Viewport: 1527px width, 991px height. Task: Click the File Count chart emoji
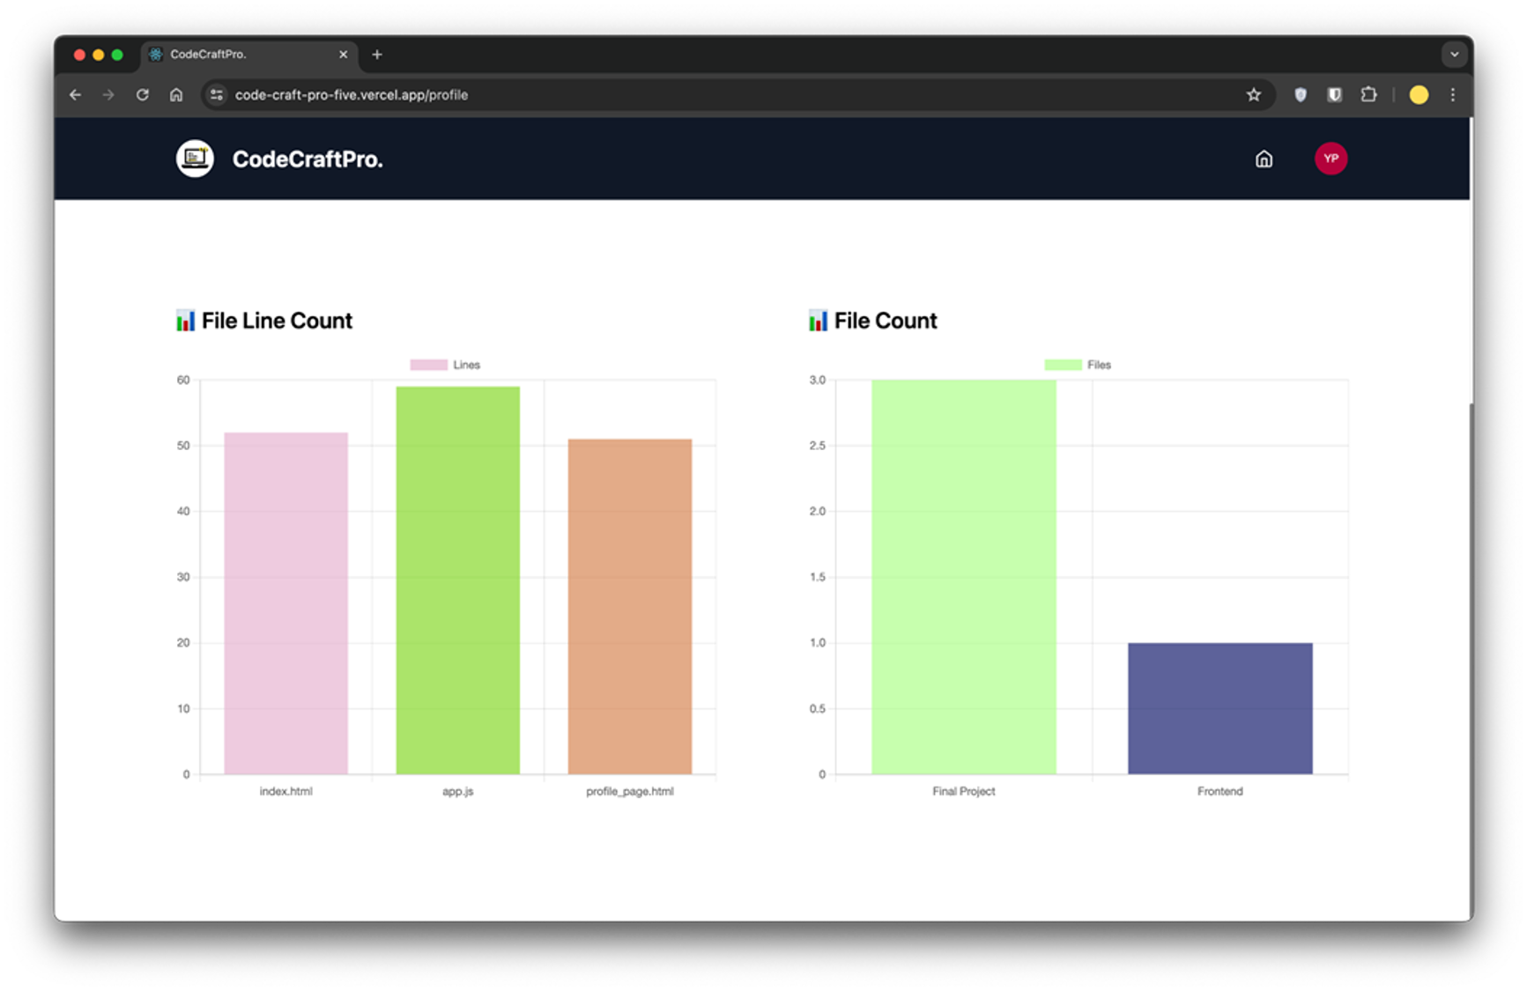click(x=818, y=321)
